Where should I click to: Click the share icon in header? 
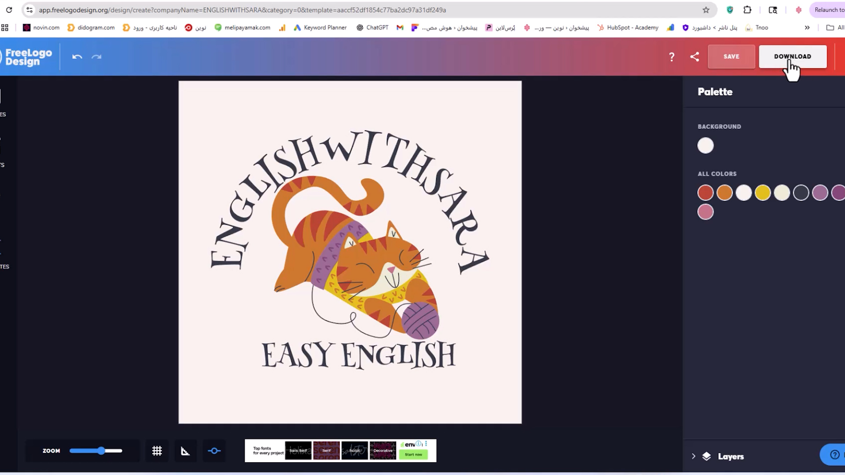pyautogui.click(x=694, y=57)
